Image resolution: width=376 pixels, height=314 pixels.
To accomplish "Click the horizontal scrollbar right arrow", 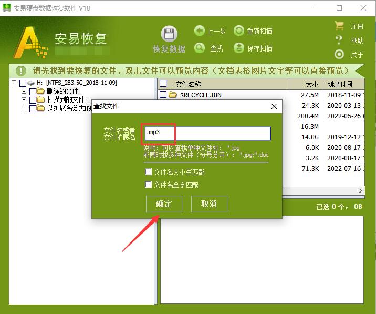I will pos(361,190).
